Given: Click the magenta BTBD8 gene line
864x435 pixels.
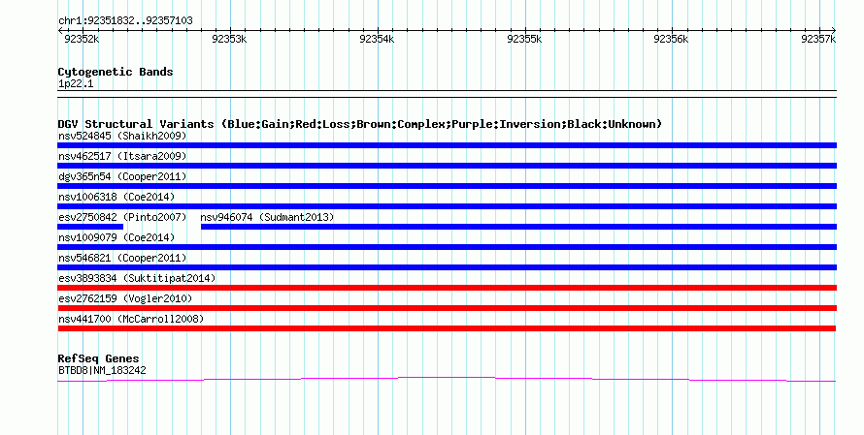Looking at the screenshot, I should click(x=447, y=379).
